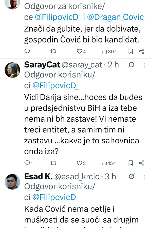Open the @Dragan_Covic mention link

[116, 17]
